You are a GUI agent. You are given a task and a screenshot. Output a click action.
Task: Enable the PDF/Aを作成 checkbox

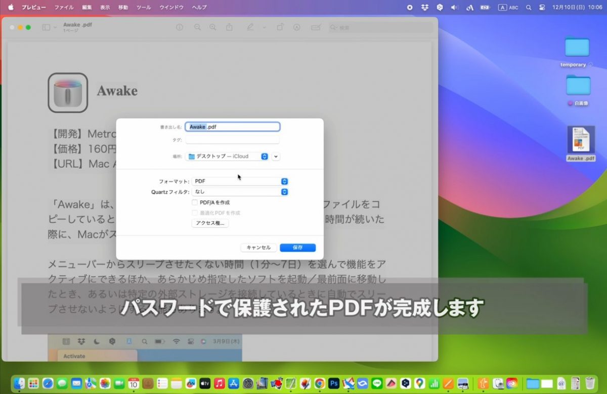tap(195, 203)
